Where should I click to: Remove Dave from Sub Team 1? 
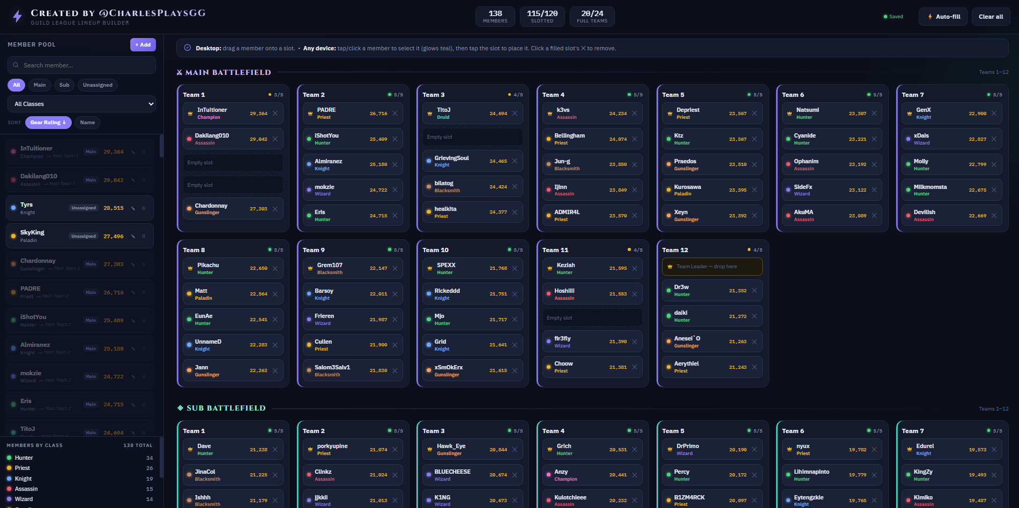coord(275,450)
